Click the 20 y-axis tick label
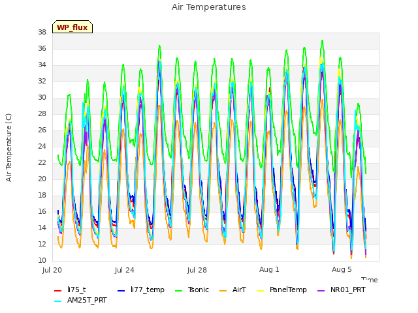This screenshot has height=313, width=418. [x=42, y=179]
